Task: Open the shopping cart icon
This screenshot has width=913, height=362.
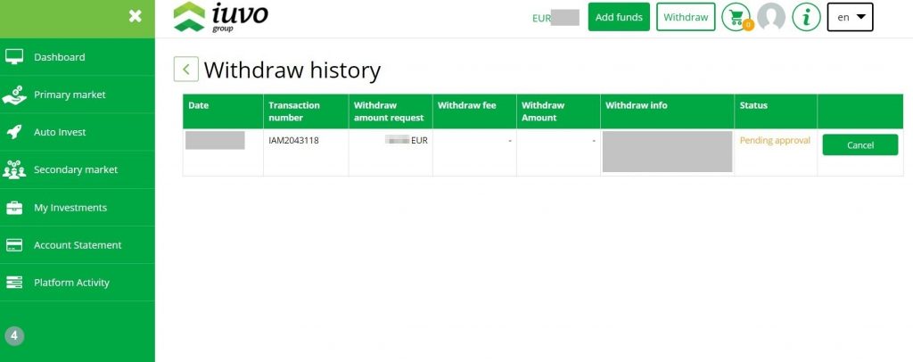Action: [736, 17]
